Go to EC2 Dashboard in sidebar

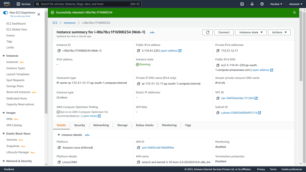[x=16, y=24]
